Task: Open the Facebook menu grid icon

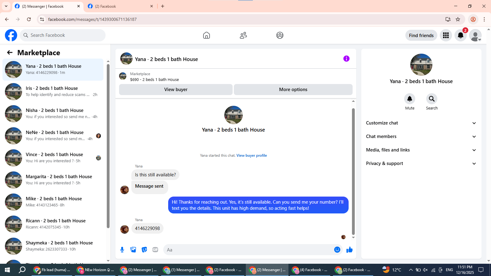Action: click(x=446, y=35)
